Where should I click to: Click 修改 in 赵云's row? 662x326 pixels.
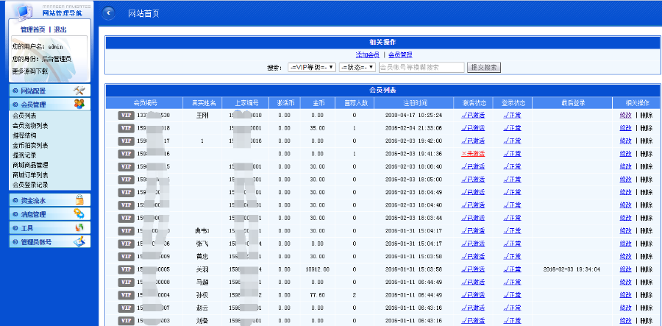(626, 308)
